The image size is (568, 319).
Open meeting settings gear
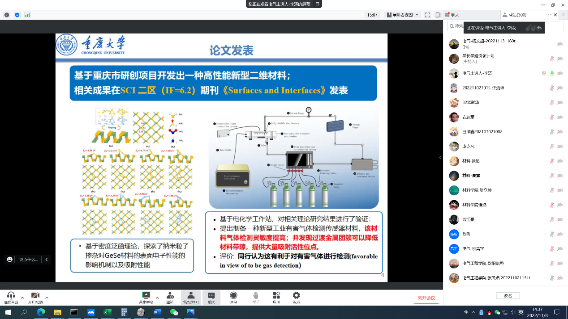(296, 298)
